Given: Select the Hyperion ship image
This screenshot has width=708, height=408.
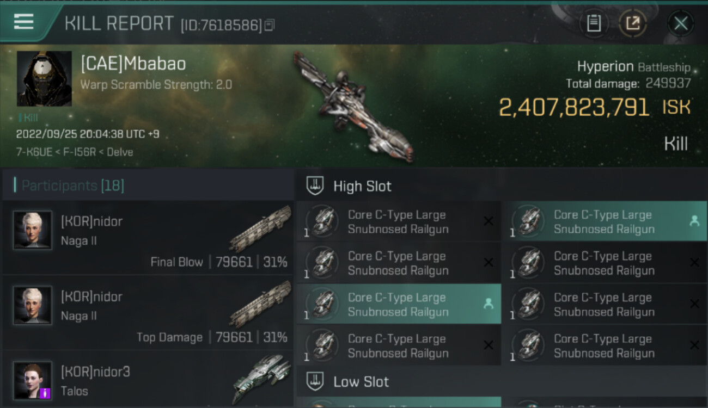Looking at the screenshot, I should (x=354, y=106).
